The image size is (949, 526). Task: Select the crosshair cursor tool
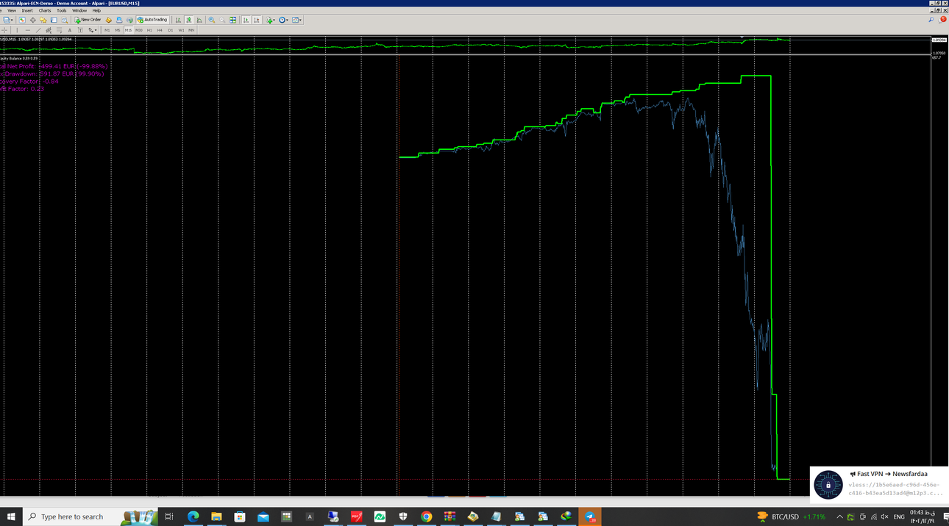pos(4,30)
